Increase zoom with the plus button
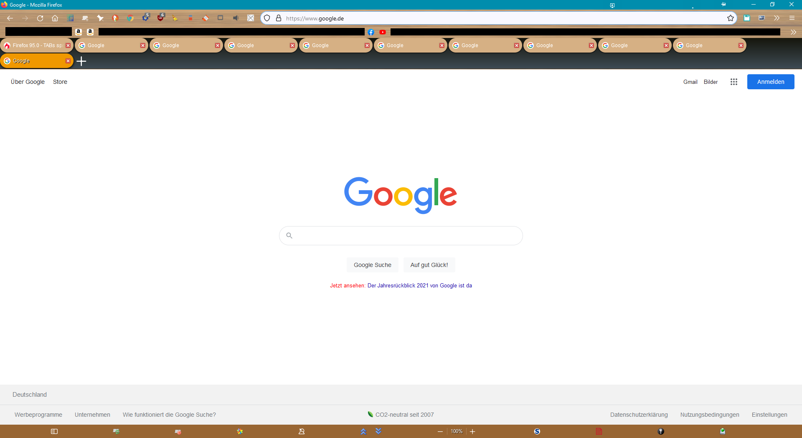802x438 pixels. [472, 431]
